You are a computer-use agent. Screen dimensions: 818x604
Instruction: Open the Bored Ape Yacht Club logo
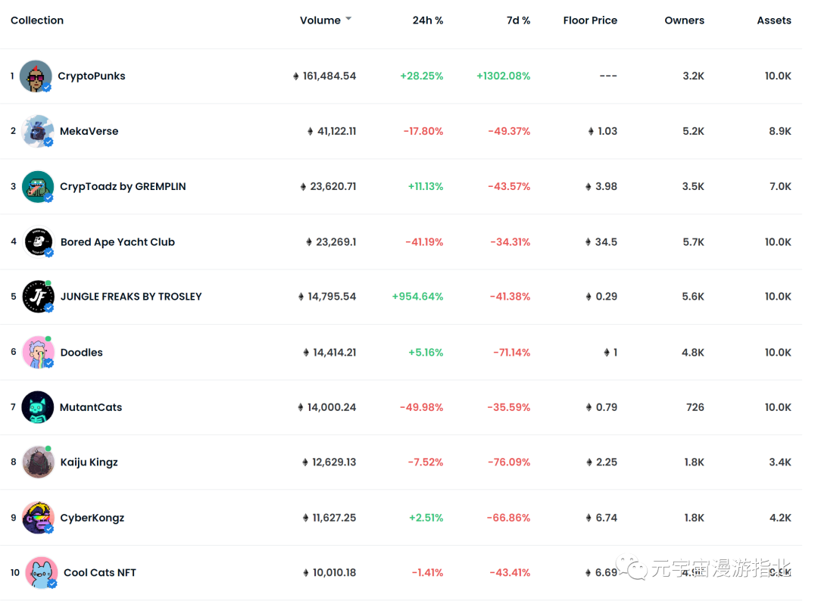coord(38,241)
